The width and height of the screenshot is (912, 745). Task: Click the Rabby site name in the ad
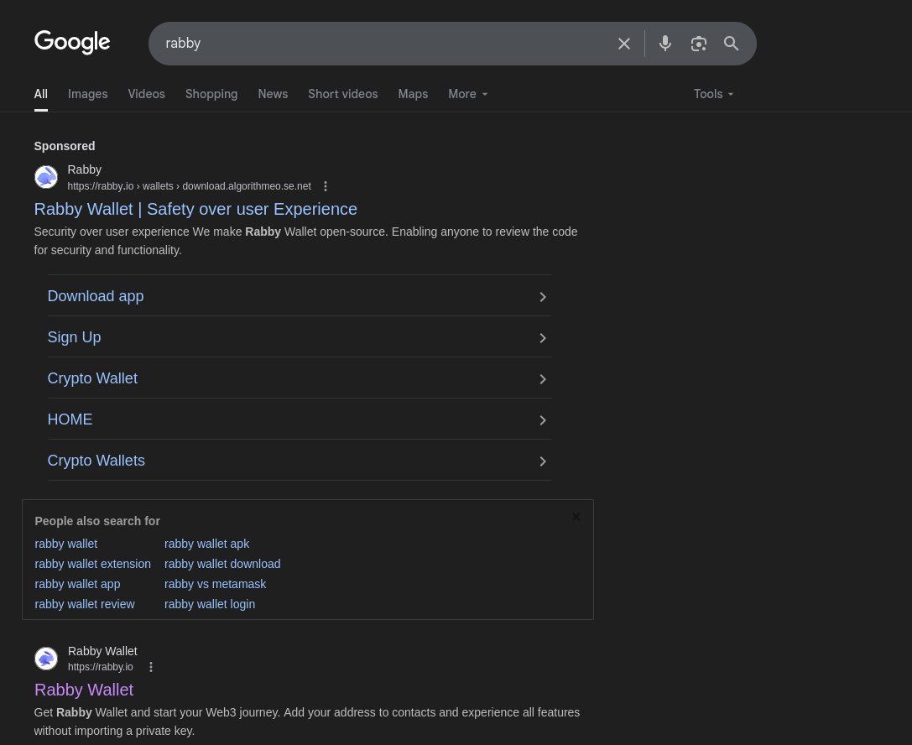(85, 169)
